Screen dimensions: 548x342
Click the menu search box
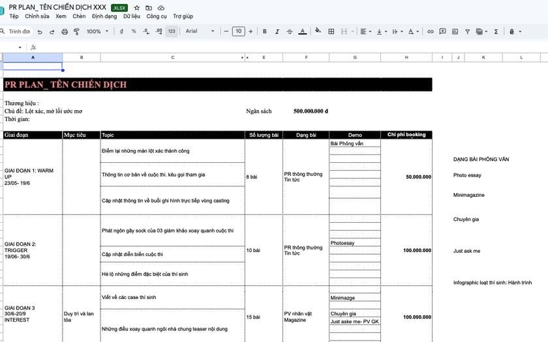(x=16, y=31)
